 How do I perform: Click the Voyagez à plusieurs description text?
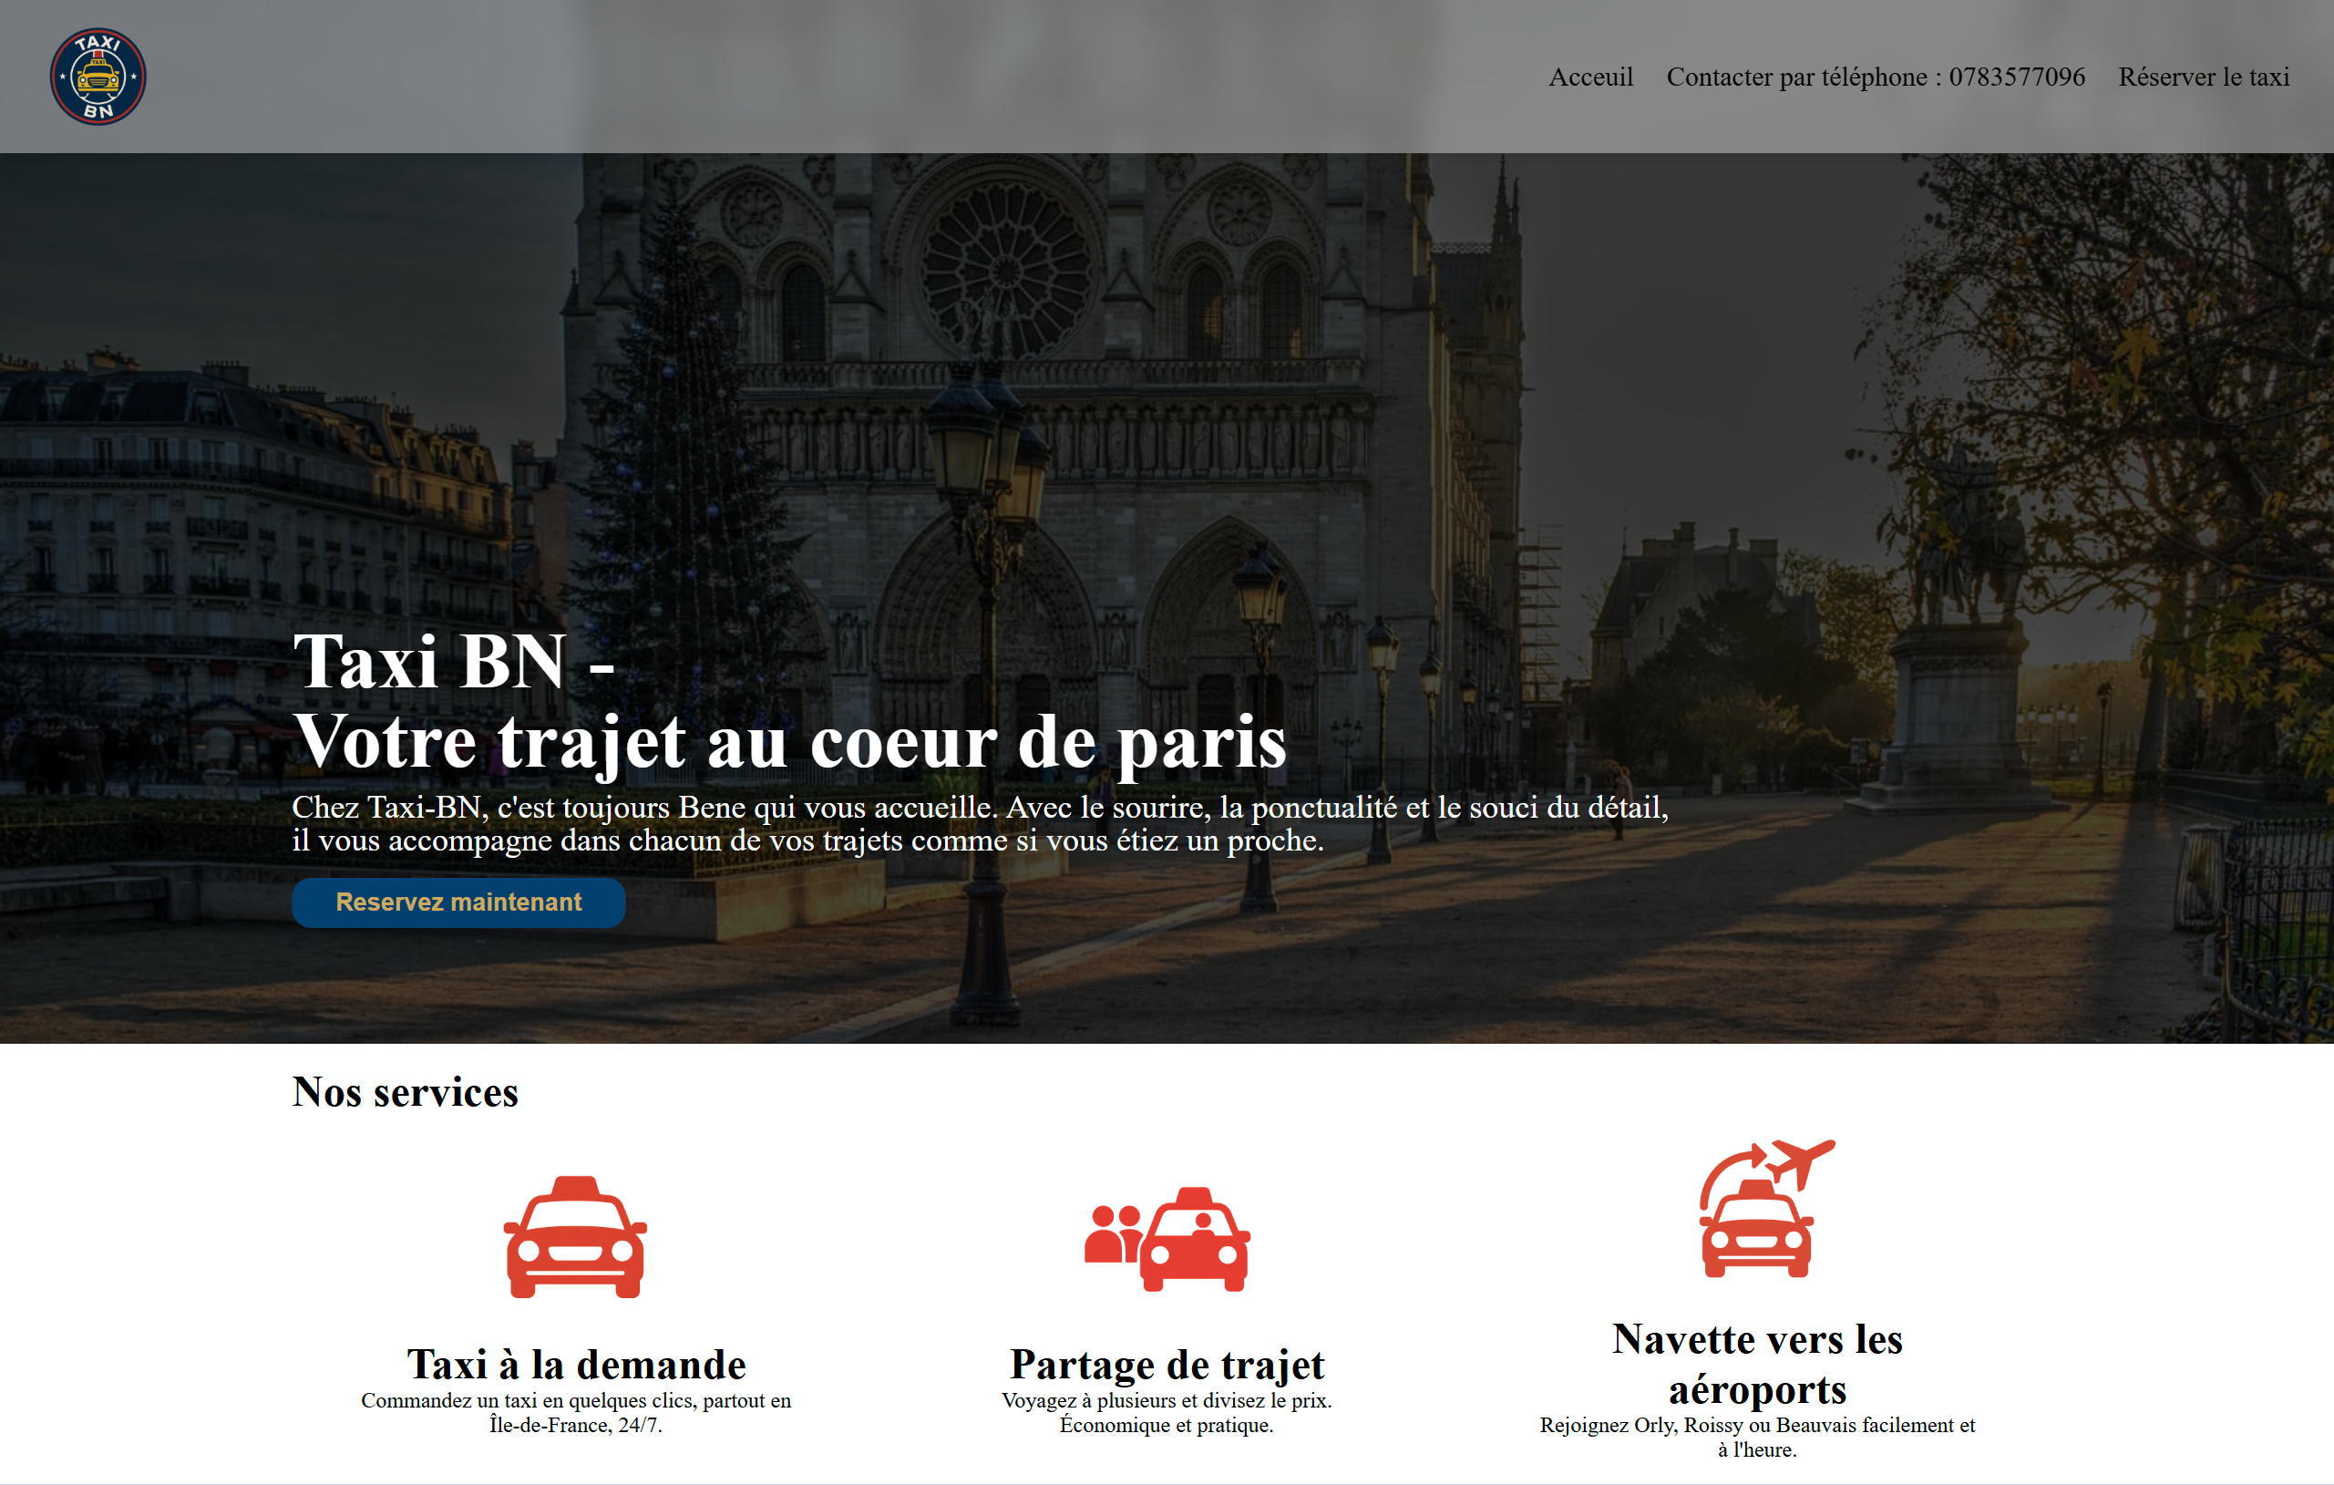click(1166, 1412)
